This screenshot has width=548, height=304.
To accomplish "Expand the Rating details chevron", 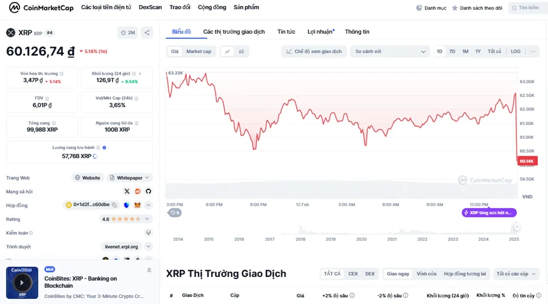I will 147,219.
